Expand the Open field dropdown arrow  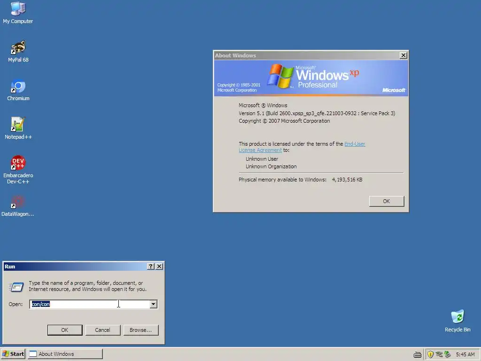pyautogui.click(x=154, y=304)
